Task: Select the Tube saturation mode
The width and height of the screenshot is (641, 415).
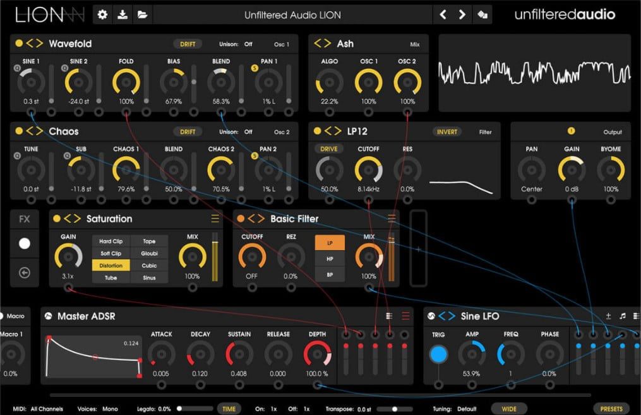Action: click(111, 278)
